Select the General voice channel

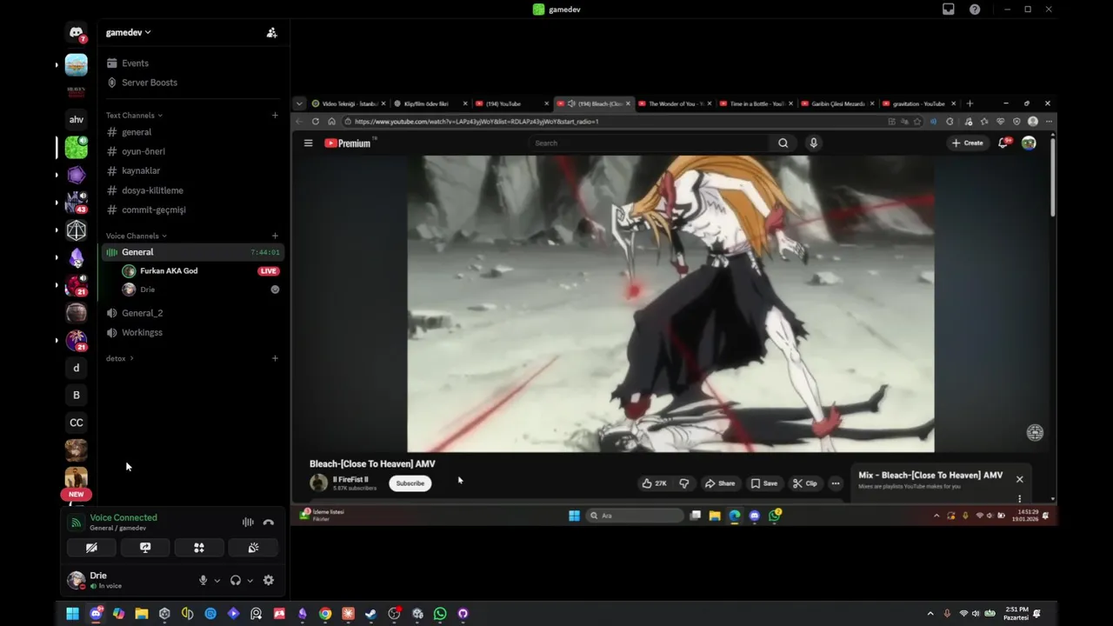pos(191,252)
